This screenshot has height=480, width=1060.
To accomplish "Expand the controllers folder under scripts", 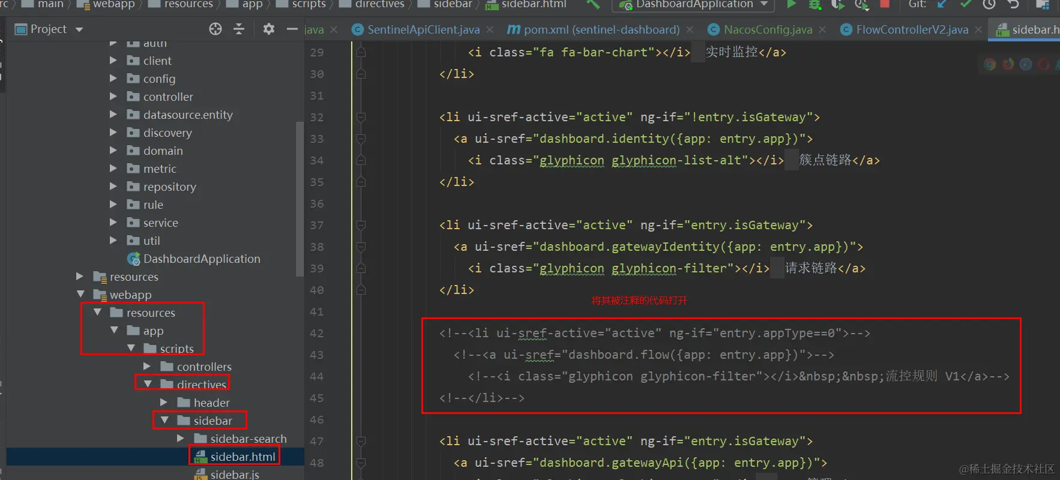I will tap(147, 367).
